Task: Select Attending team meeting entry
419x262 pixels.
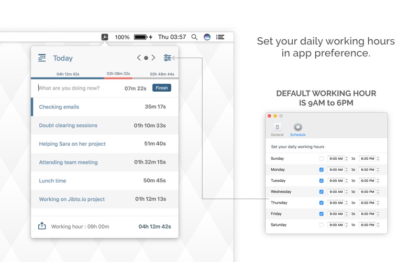Action: click(x=105, y=162)
